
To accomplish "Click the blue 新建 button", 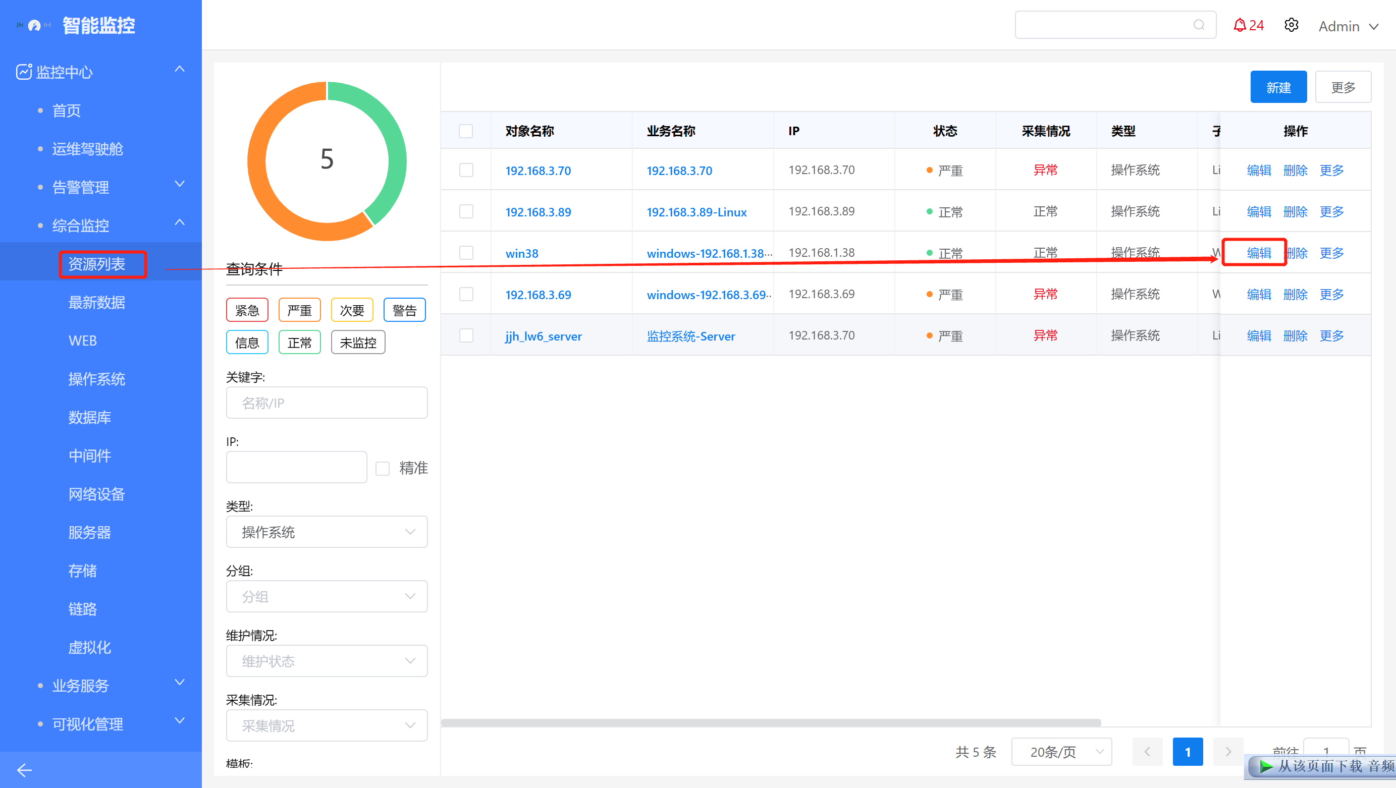I will point(1278,87).
